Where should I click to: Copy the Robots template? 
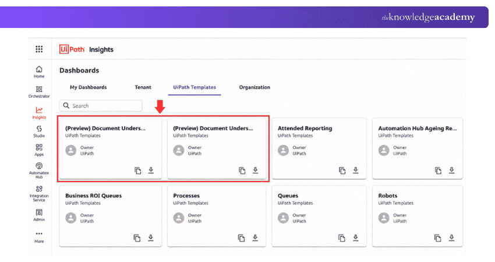click(438, 238)
